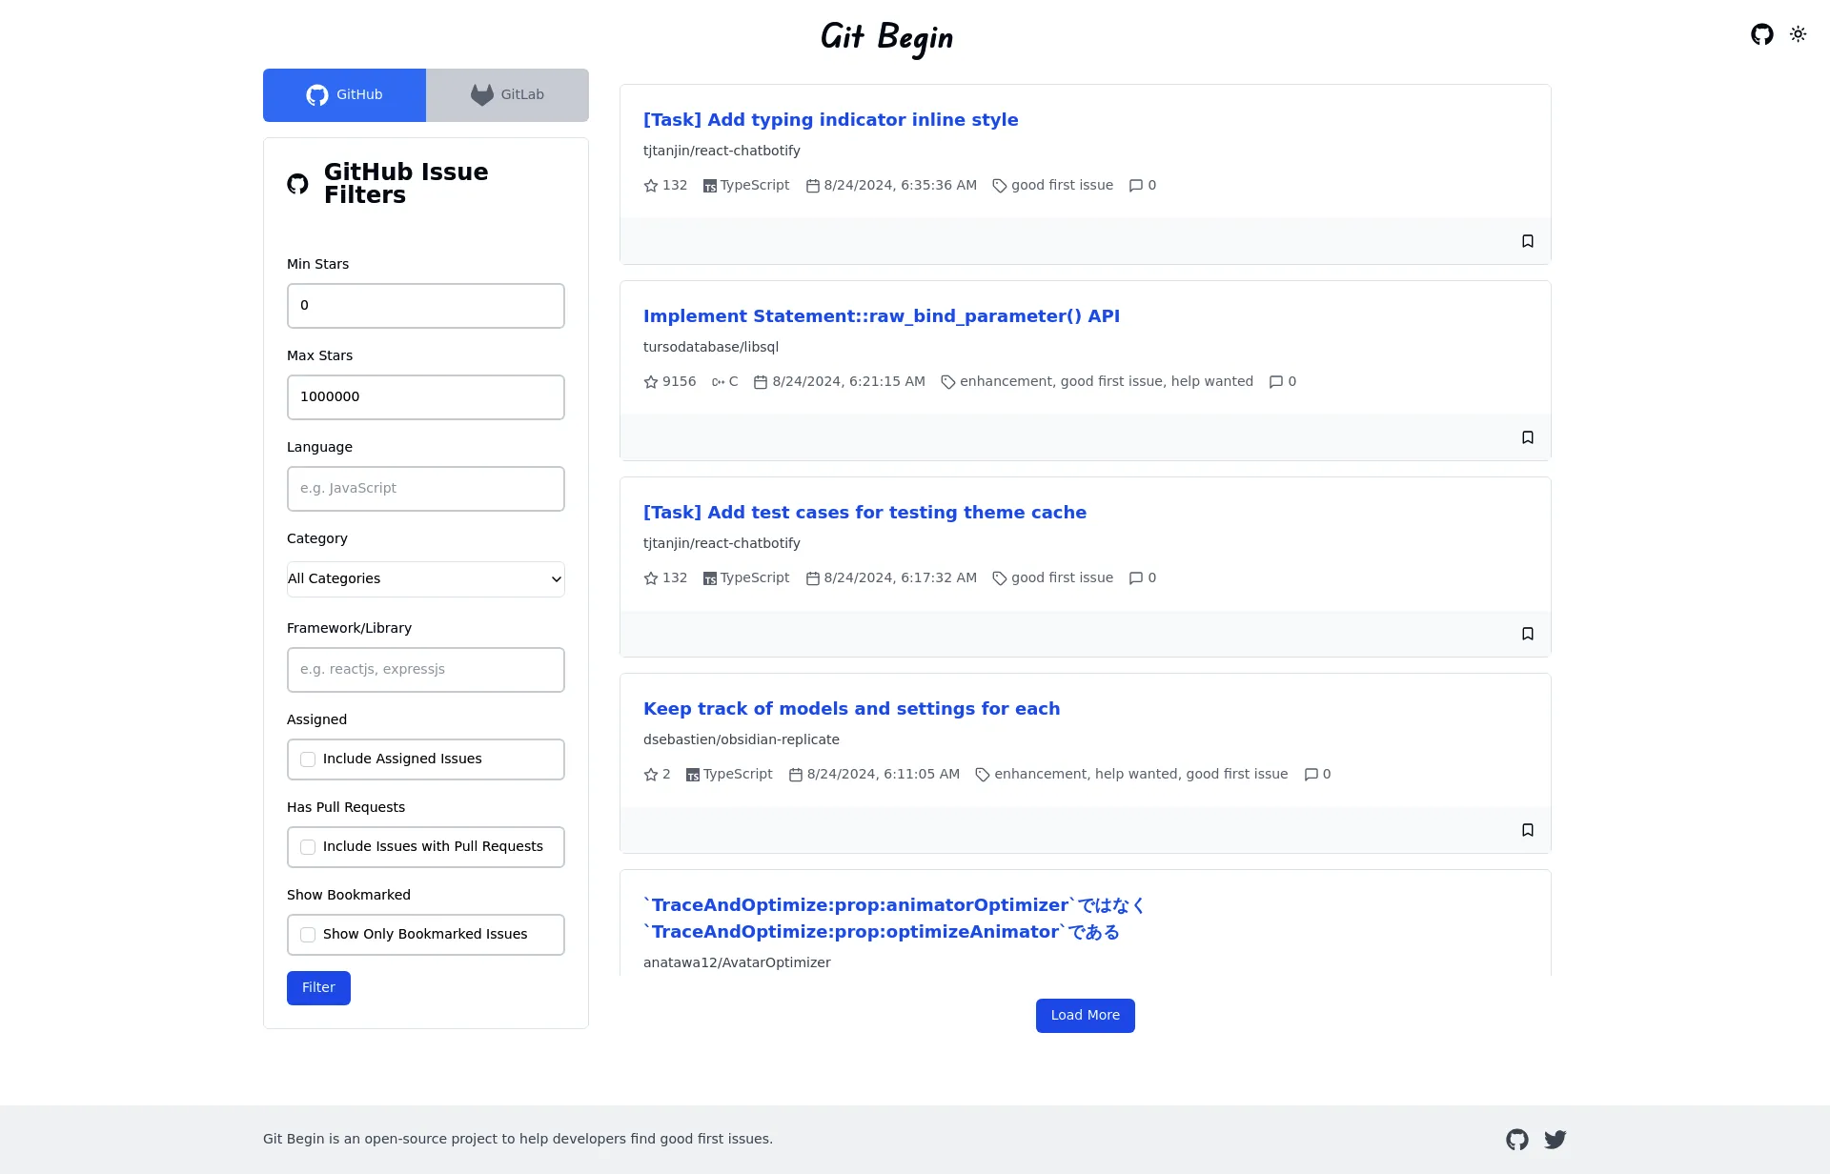Click the GitHub footer icon link
The height and width of the screenshot is (1174, 1830).
(1518, 1140)
